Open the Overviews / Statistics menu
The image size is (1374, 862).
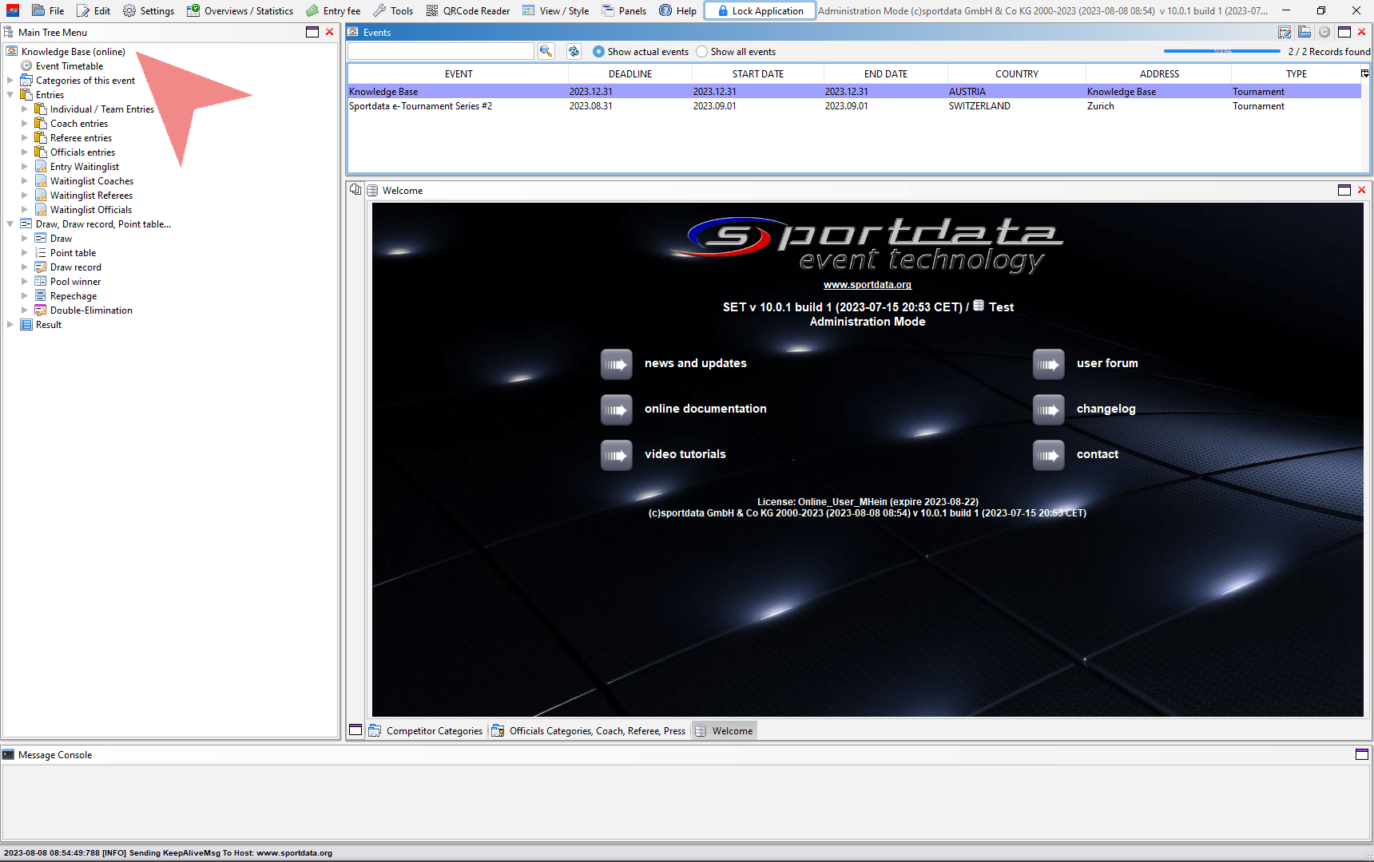pyautogui.click(x=240, y=10)
